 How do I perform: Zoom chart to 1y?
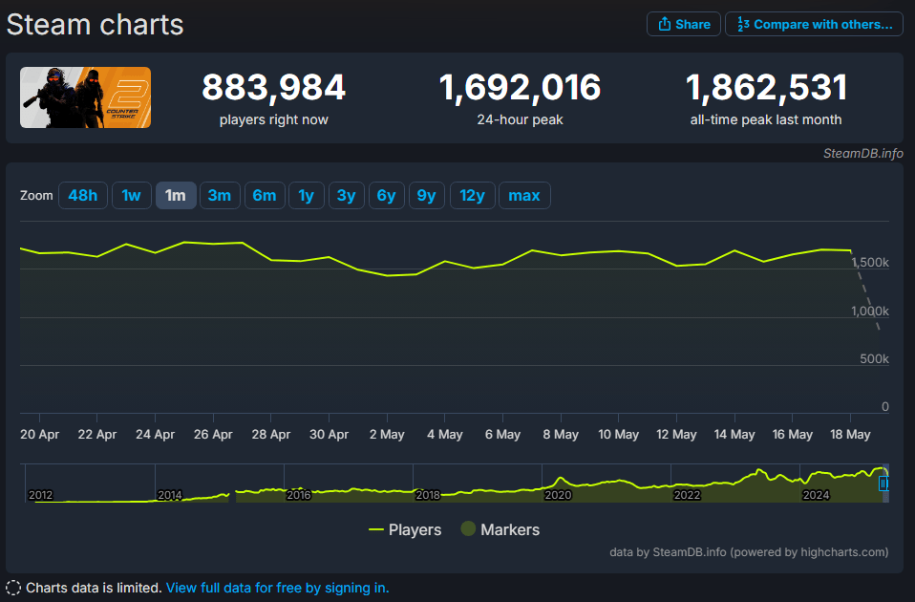click(307, 195)
